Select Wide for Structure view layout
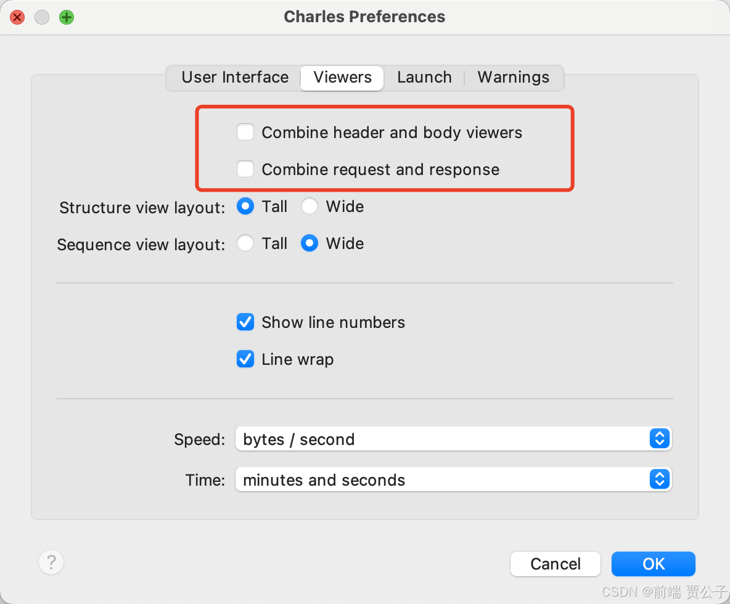Screen dimensions: 730x604 (x=309, y=206)
